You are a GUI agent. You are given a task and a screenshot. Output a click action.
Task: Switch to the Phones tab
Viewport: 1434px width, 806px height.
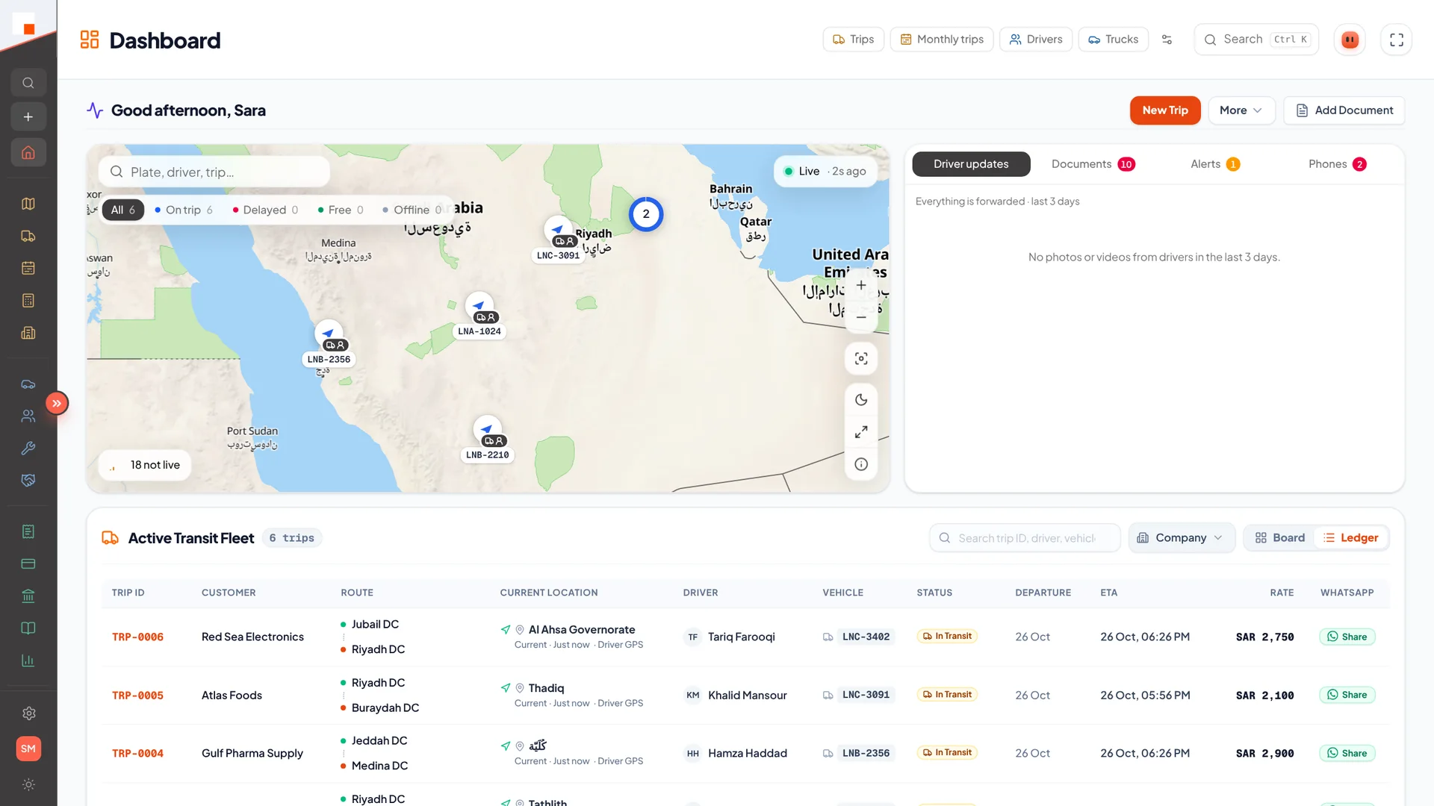point(1337,164)
